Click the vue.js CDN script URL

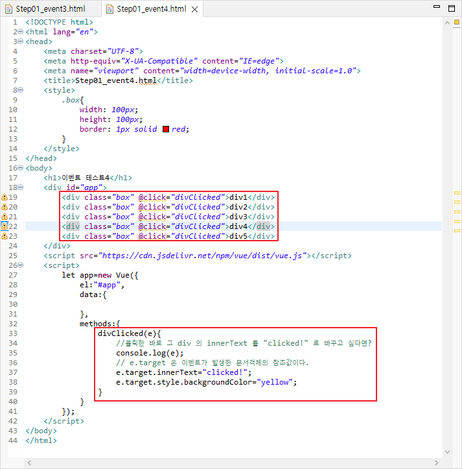pyautogui.click(x=202, y=256)
